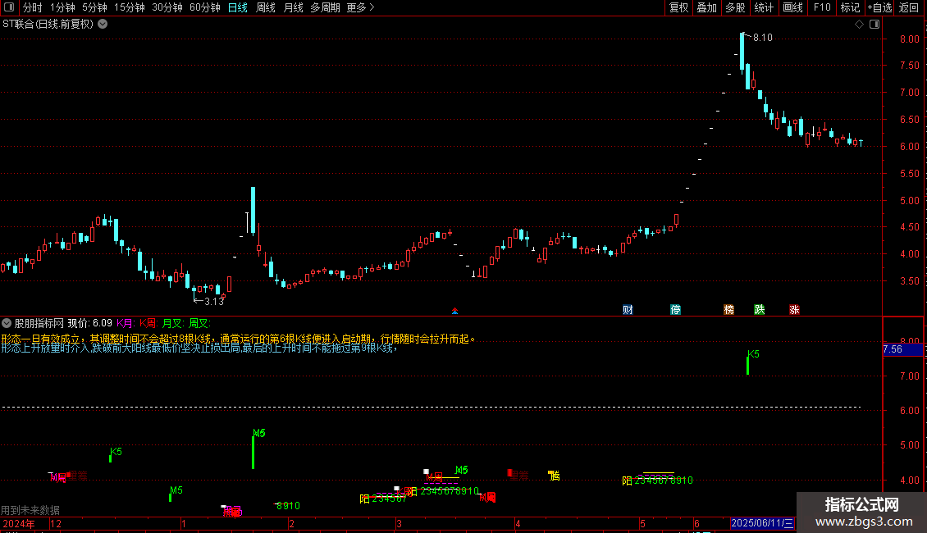927x533 pixels.
Task: Click the 用到未来数据 notice text
Action: [x=30, y=510]
